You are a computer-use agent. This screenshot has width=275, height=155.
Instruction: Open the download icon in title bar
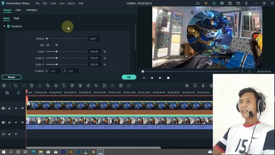coord(246,3)
